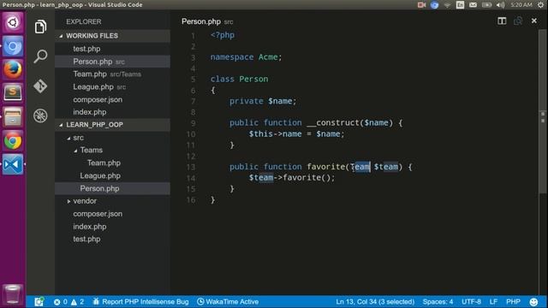Click the Person class name in code
The height and width of the screenshot is (308, 548).
click(x=253, y=79)
